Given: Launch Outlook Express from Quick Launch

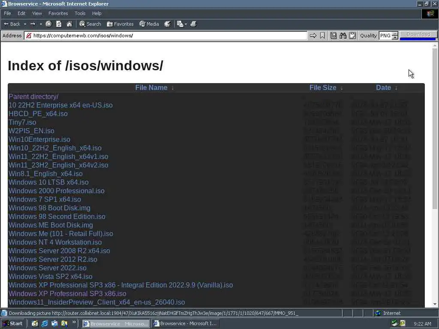Looking at the screenshot, I should click(54, 323).
